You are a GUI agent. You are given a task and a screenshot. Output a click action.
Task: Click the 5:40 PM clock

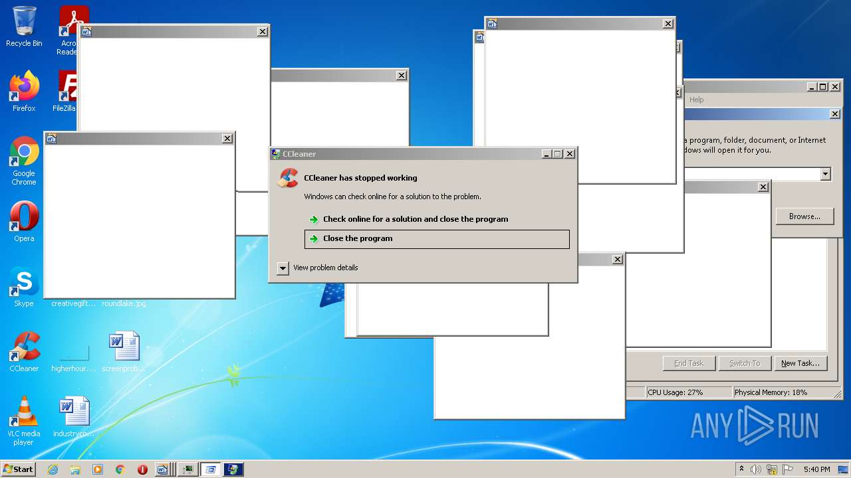pyautogui.click(x=816, y=469)
